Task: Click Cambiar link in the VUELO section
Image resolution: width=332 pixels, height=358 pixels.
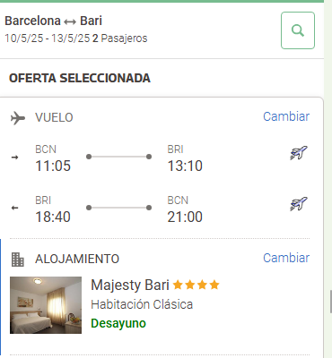Action: coord(286,116)
